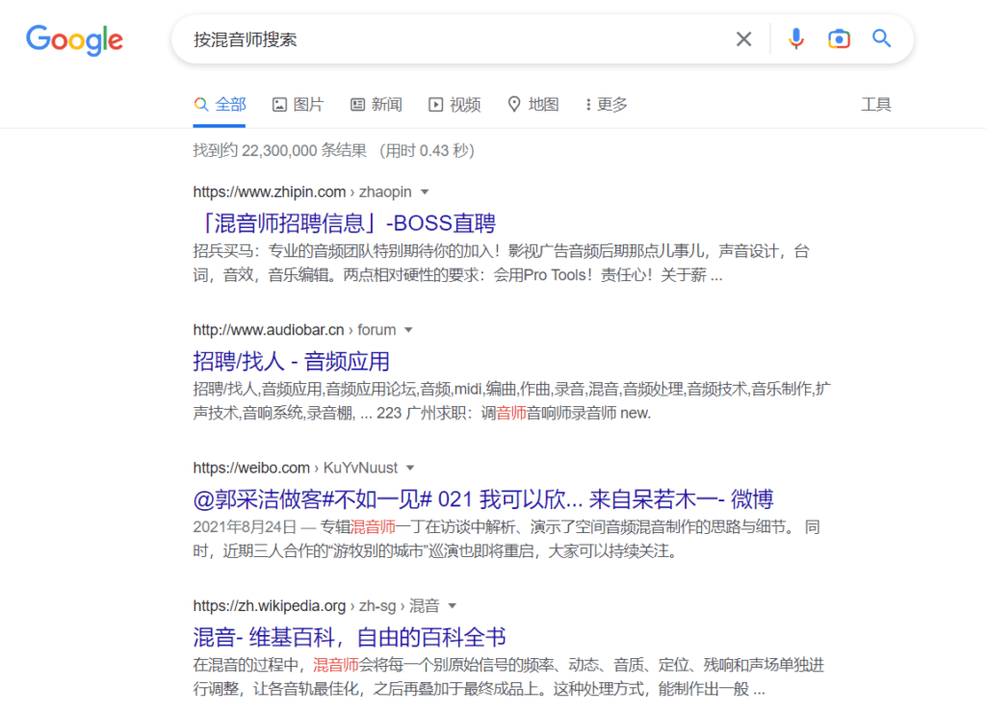This screenshot has height=713, width=986.
Task: Expand the 更多 more menu
Action: (x=606, y=105)
